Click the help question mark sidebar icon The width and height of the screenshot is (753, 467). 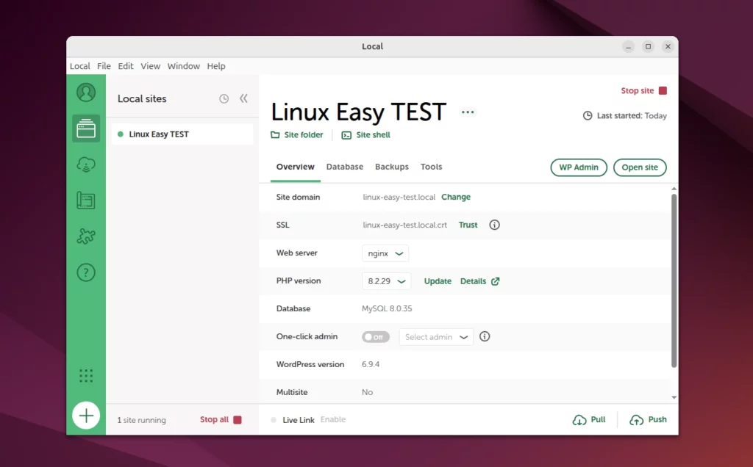pyautogui.click(x=86, y=272)
